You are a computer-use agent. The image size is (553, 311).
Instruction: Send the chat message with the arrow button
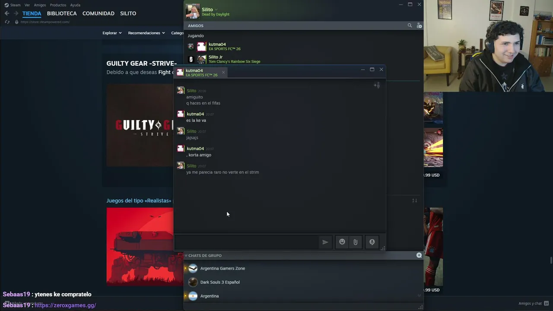pos(325,242)
